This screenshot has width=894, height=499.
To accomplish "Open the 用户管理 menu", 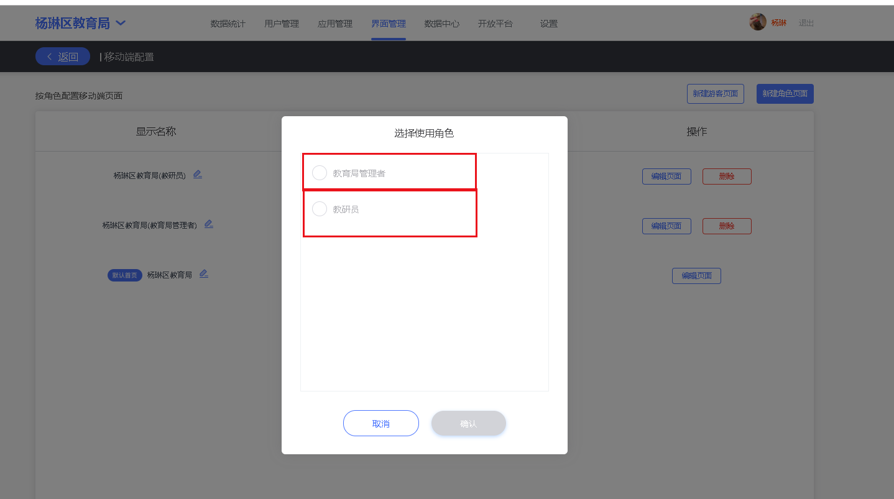I will click(x=282, y=24).
